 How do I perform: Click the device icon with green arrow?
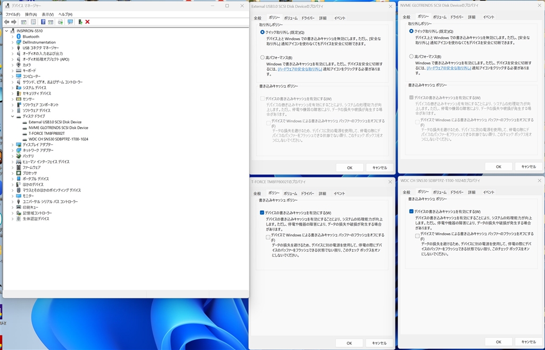(80, 22)
